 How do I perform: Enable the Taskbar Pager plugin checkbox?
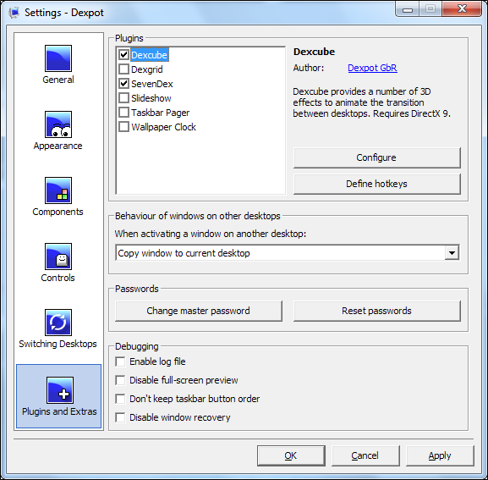point(123,112)
